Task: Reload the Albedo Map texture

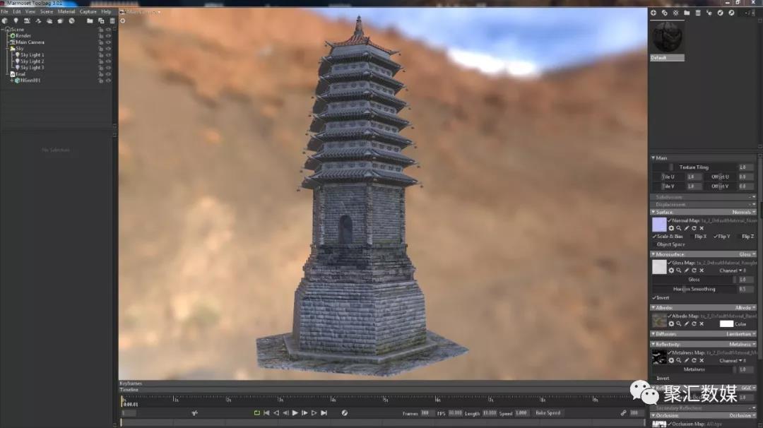Action: (694, 324)
